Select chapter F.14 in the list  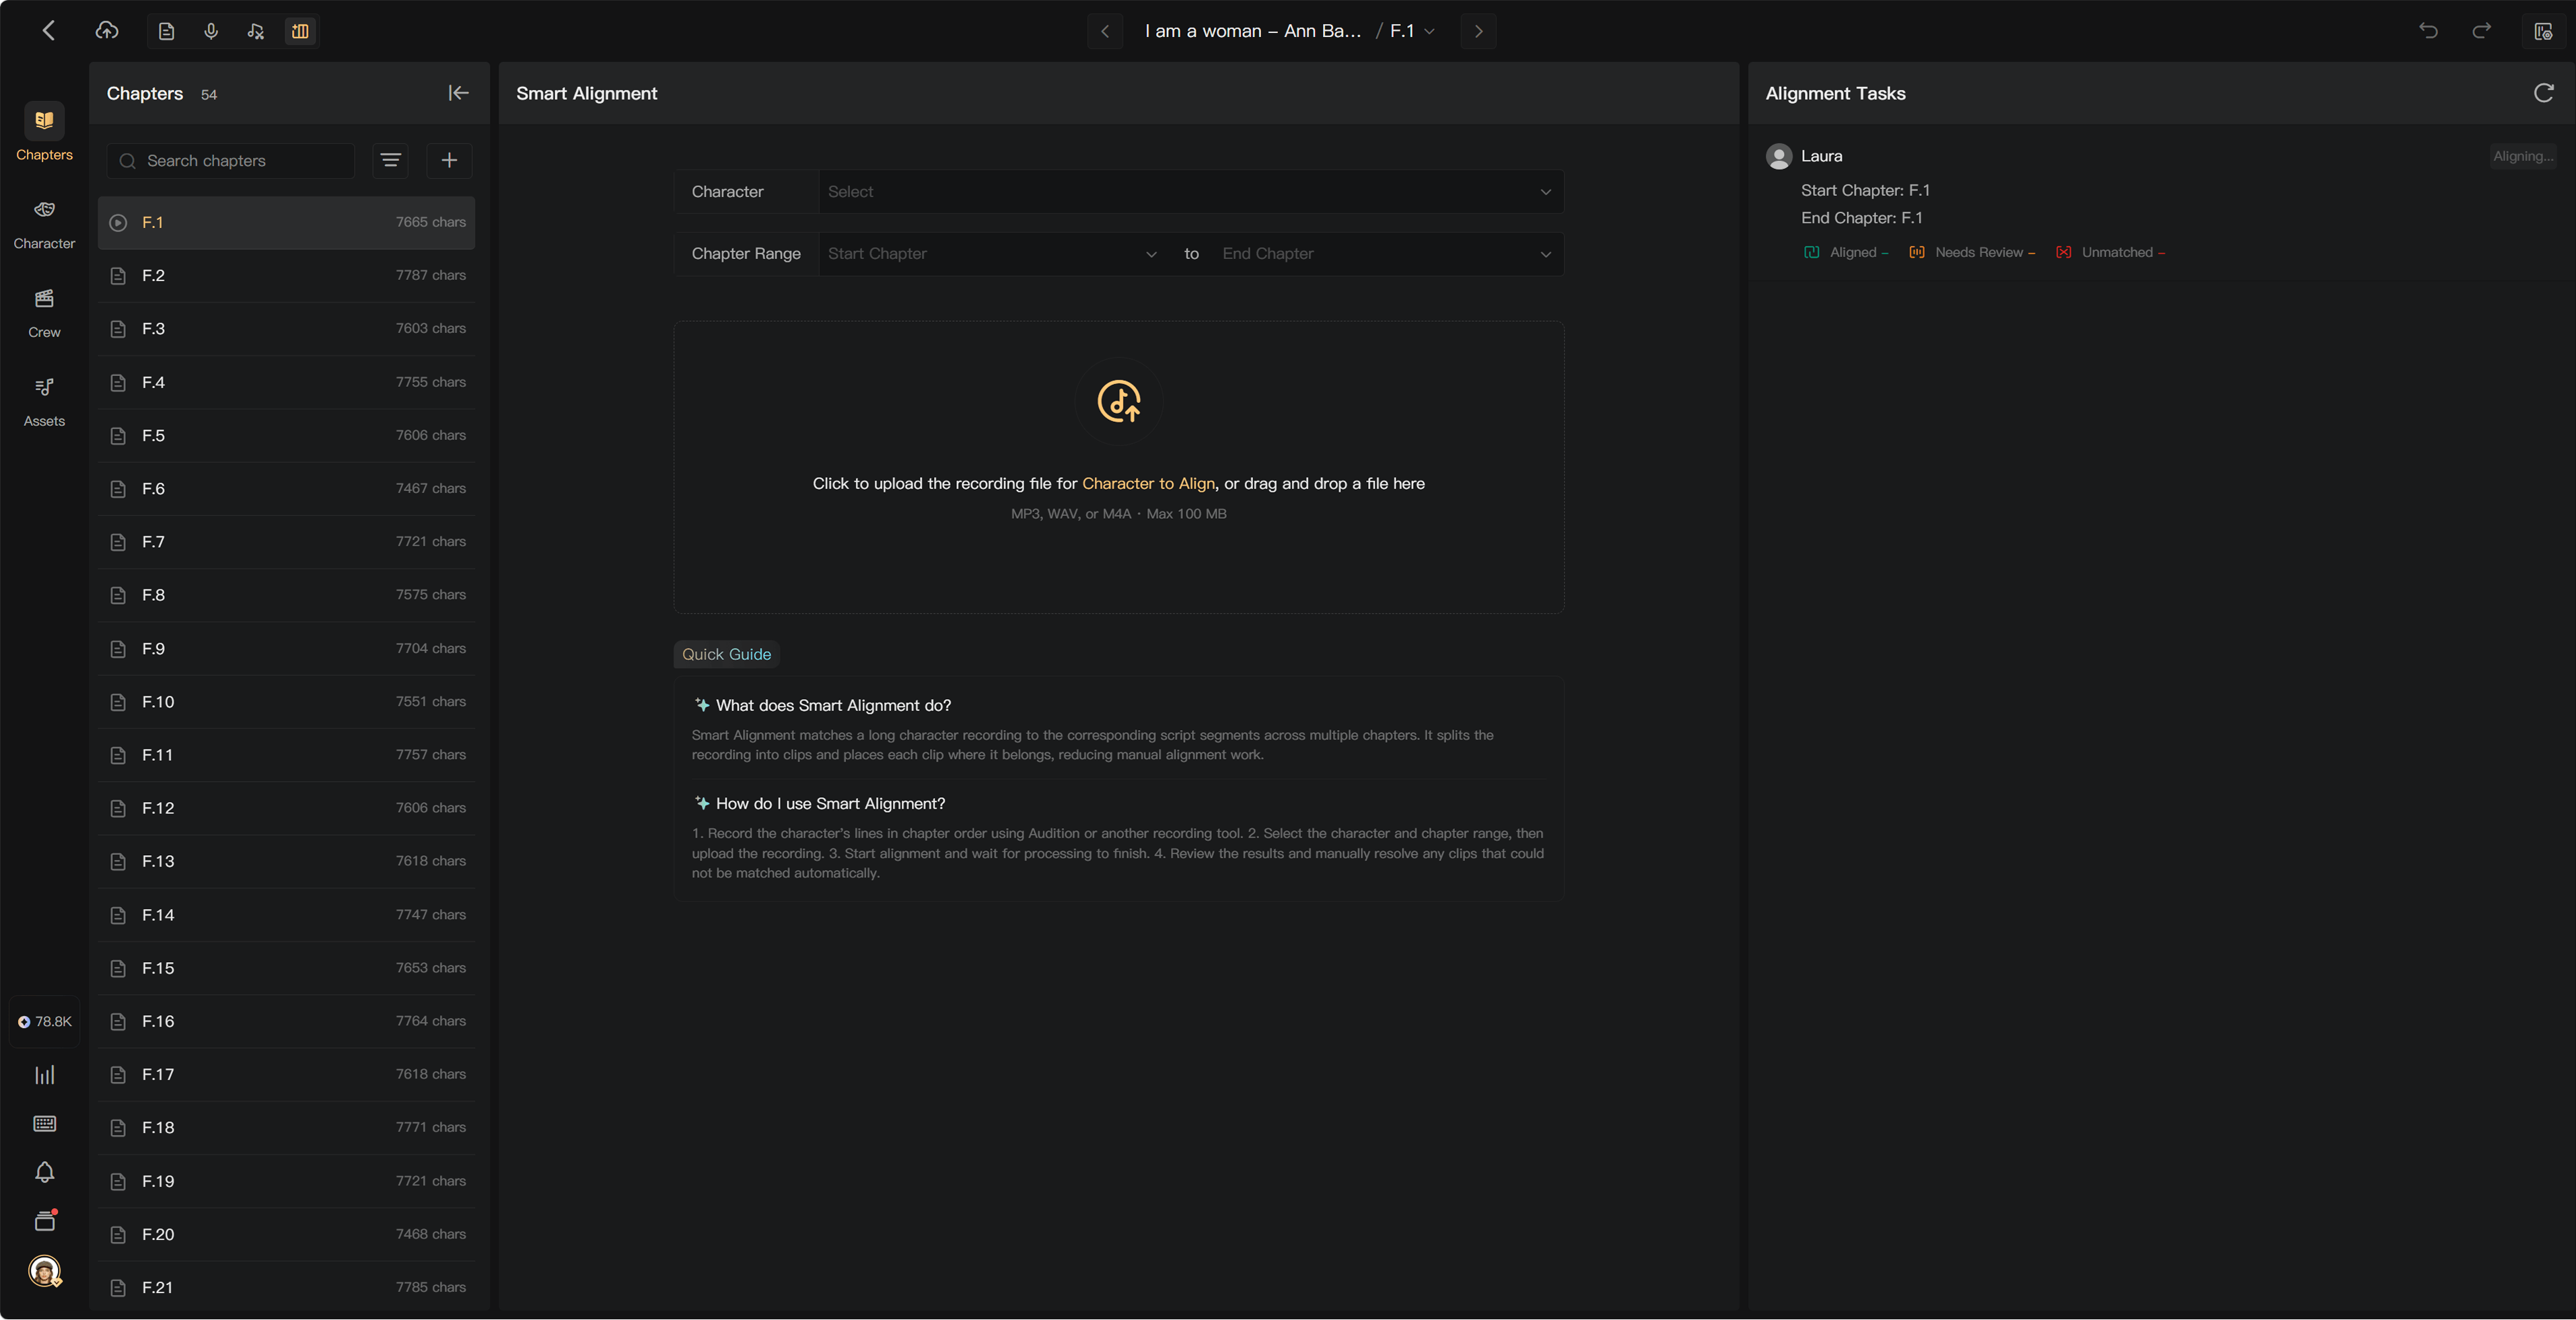(287, 915)
